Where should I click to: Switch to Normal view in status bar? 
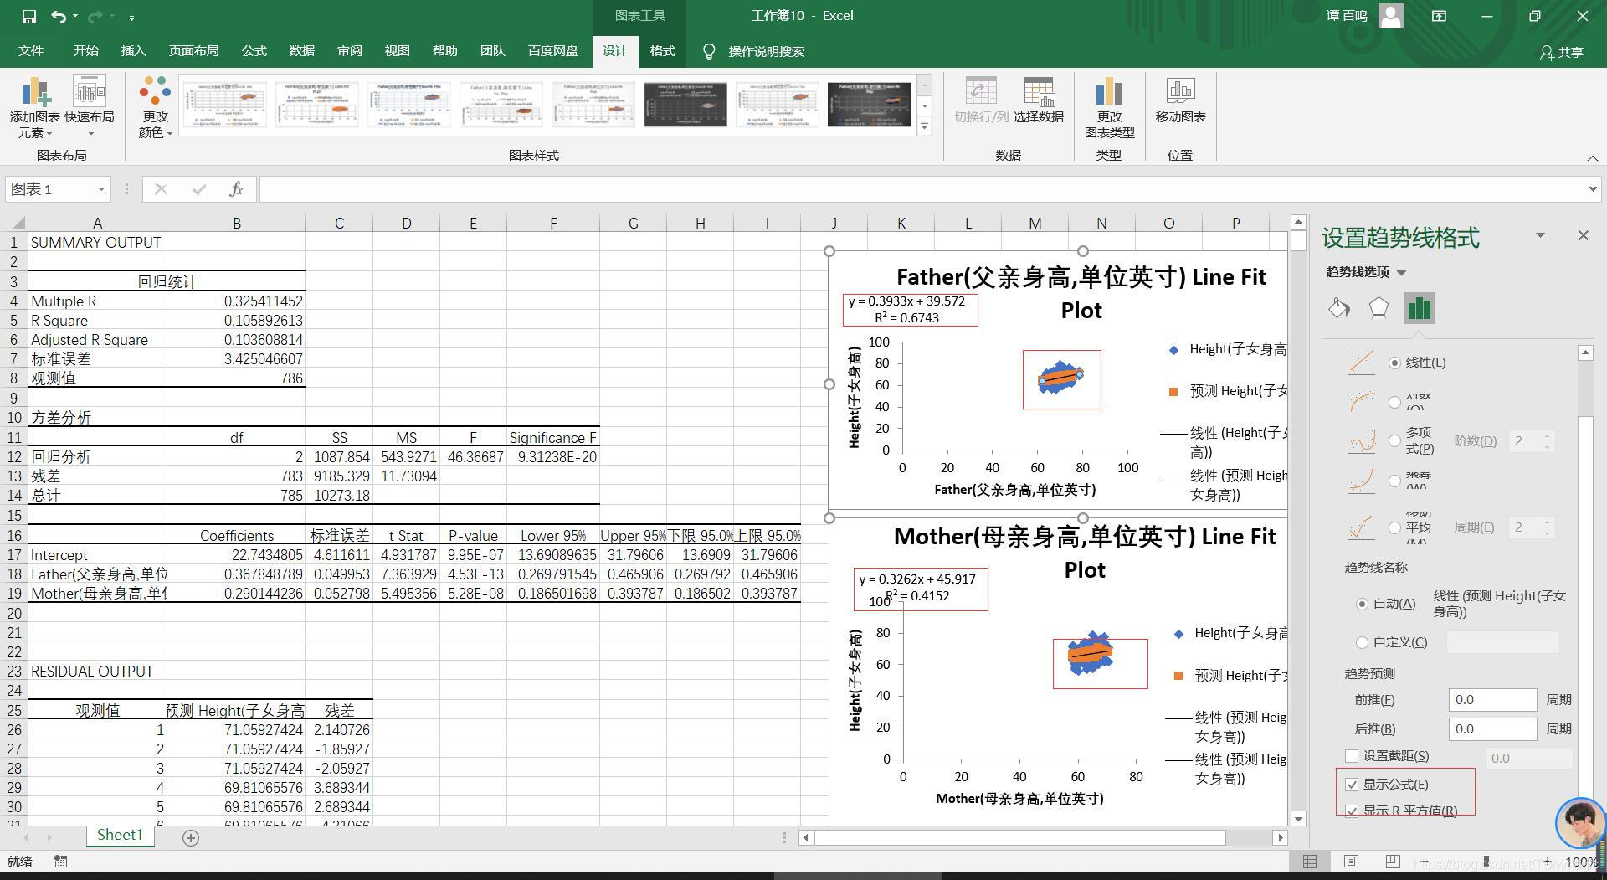1310,862
